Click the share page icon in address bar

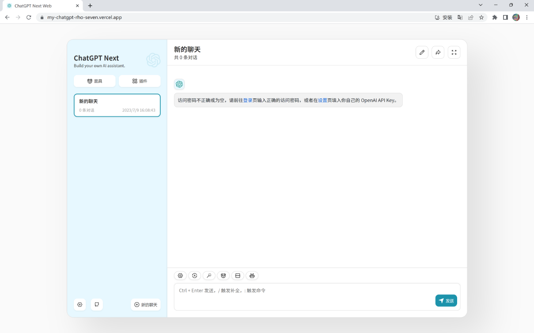click(x=471, y=17)
